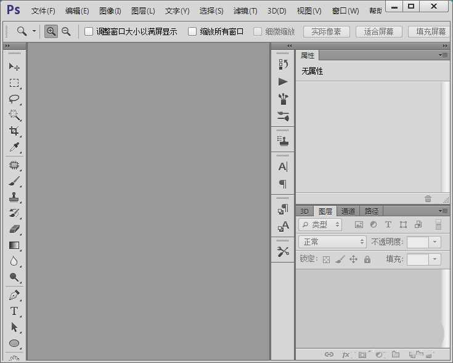The image size is (453, 363).
Task: Click the 适合屏幕 button
Action: [378, 31]
